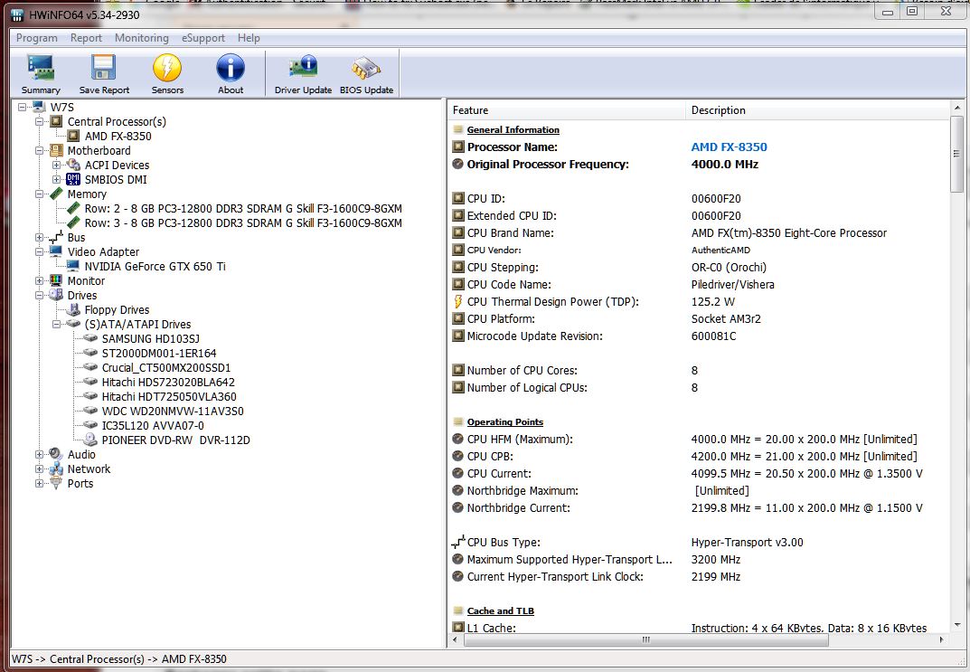
Task: Select memory Row: 2 G Skill module
Action: point(243,209)
